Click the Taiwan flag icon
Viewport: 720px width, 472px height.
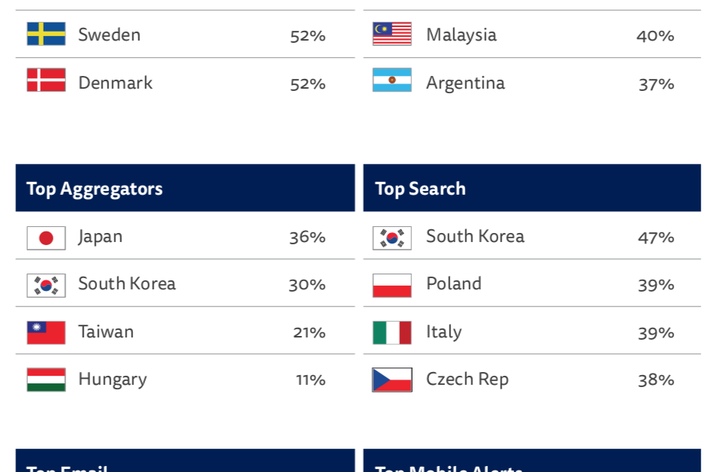(x=46, y=333)
